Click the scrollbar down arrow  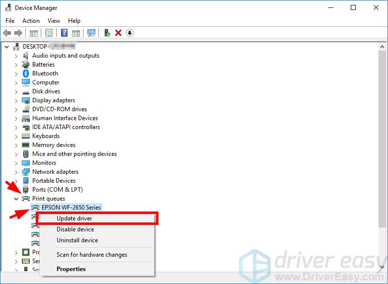(382, 267)
